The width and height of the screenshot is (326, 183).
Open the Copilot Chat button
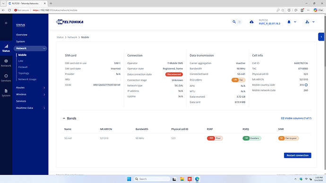click(318, 10)
